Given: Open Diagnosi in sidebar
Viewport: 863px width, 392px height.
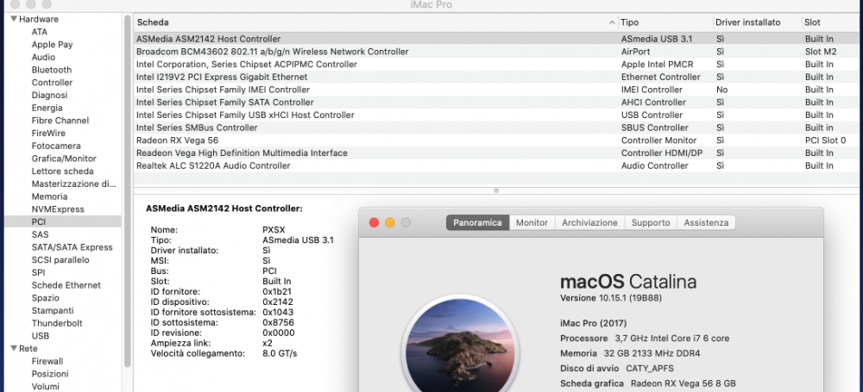Looking at the screenshot, I should (x=49, y=95).
